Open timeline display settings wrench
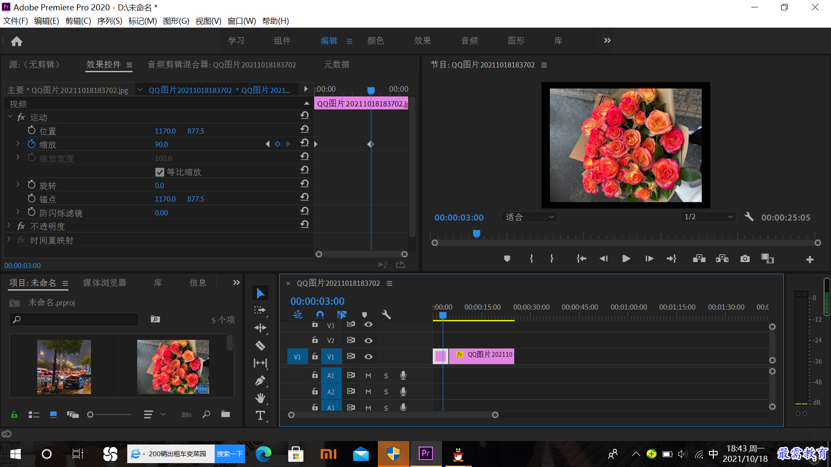Viewport: 831px width, 467px height. (x=386, y=315)
